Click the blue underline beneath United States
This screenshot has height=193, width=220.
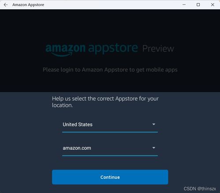click(x=110, y=132)
